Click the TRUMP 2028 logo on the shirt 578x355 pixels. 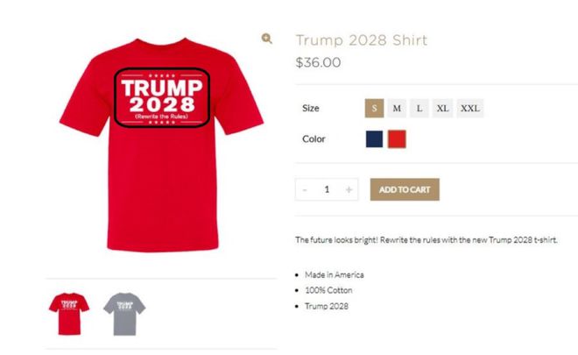[x=162, y=98]
